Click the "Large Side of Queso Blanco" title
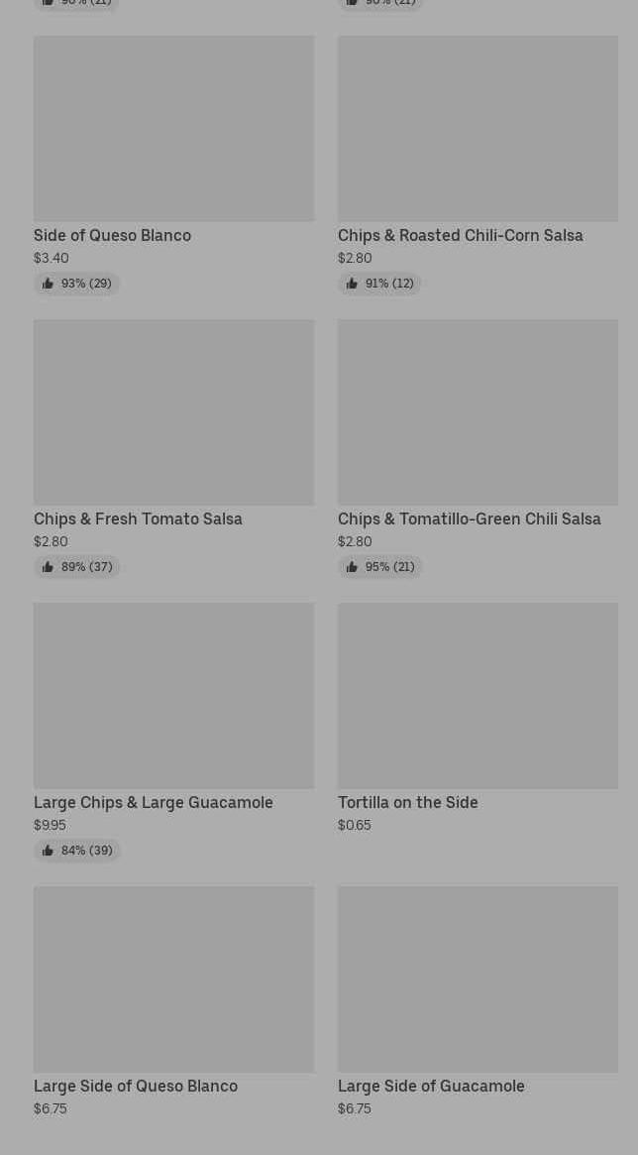This screenshot has height=1155, width=638. [136, 1087]
